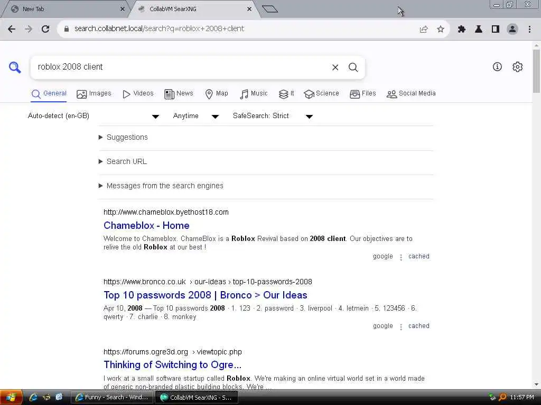This screenshot has height=405, width=541.
Task: Submit search with the magnifier button
Action: pyautogui.click(x=353, y=67)
